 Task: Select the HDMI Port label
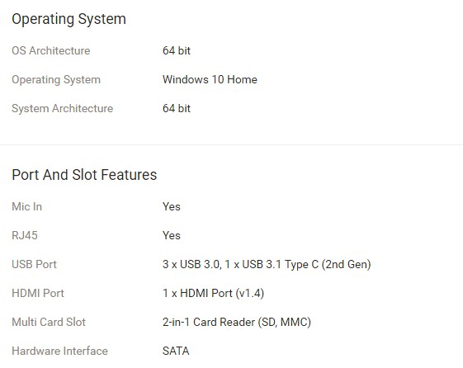[x=38, y=293]
